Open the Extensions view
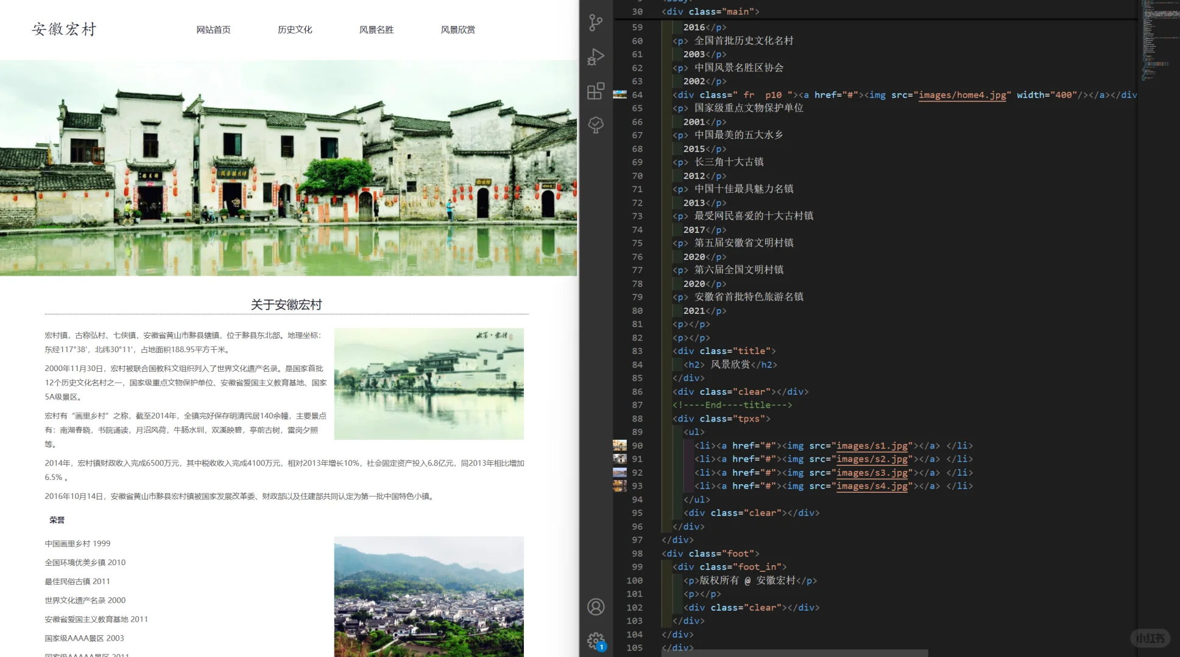The height and width of the screenshot is (657, 1180). (x=595, y=91)
